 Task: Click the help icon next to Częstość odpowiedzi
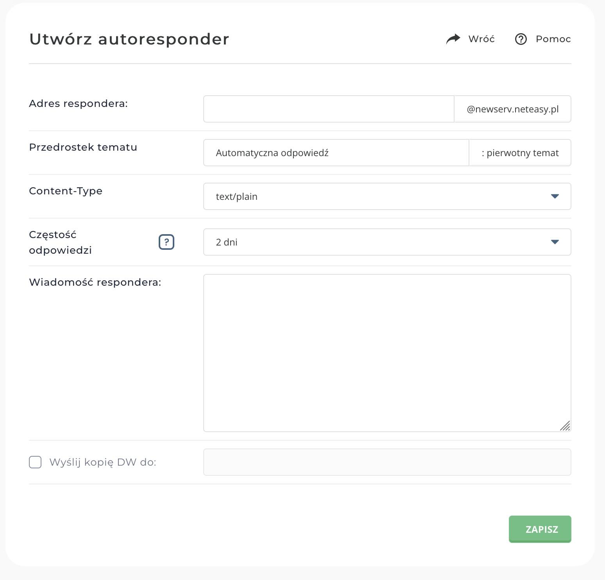click(166, 242)
